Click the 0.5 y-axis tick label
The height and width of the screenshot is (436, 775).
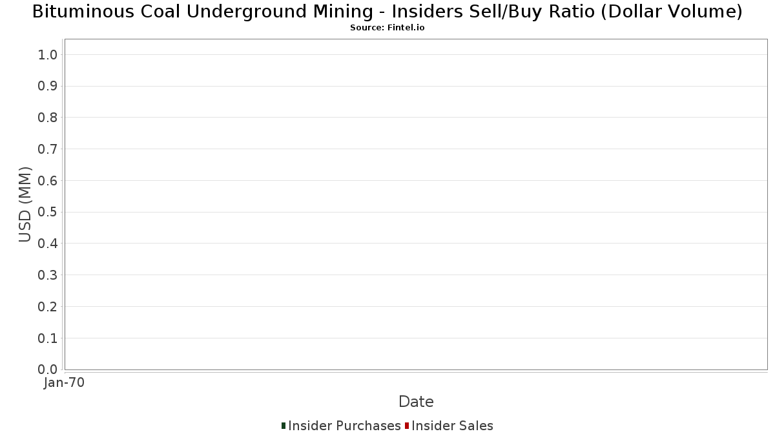click(48, 213)
